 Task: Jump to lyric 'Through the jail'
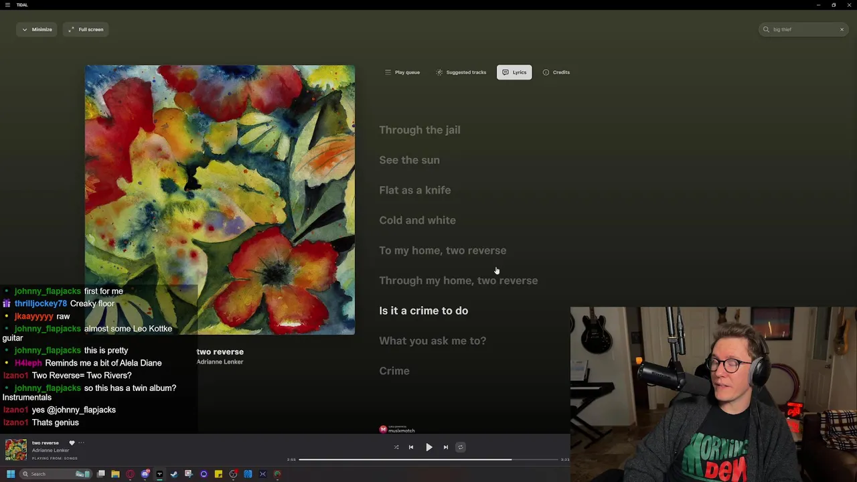pos(420,130)
